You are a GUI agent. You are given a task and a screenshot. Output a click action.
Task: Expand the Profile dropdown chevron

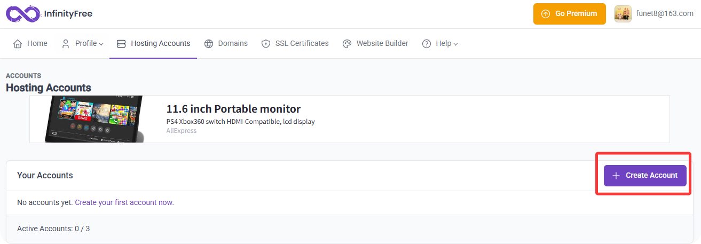point(101,44)
